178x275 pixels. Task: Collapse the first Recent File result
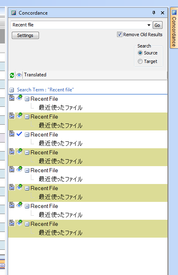pyautogui.click(x=27, y=99)
